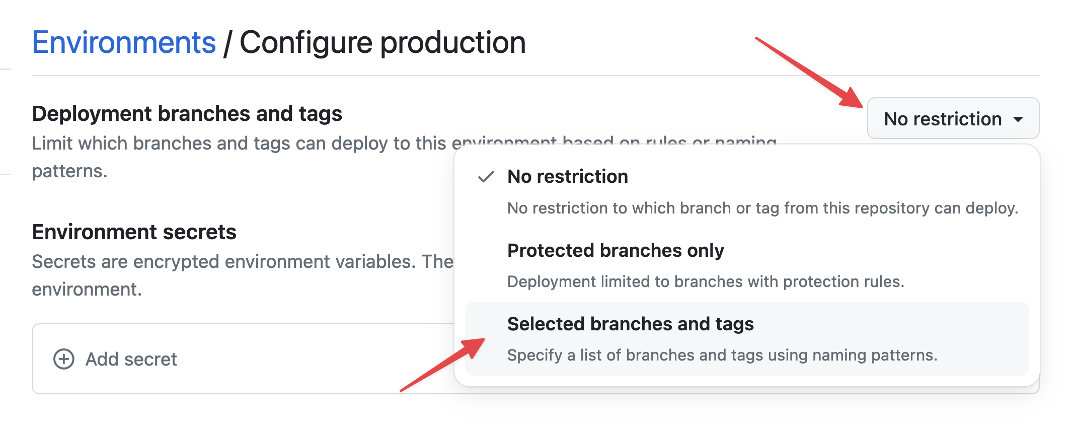
Task: Click 'Deployment limited to branches' description
Action: [x=705, y=281]
